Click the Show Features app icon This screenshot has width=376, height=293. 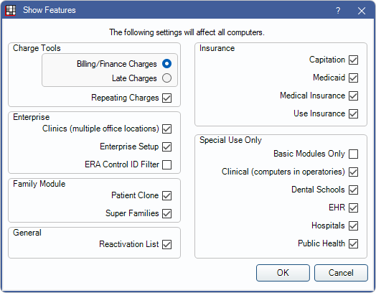tap(11, 10)
